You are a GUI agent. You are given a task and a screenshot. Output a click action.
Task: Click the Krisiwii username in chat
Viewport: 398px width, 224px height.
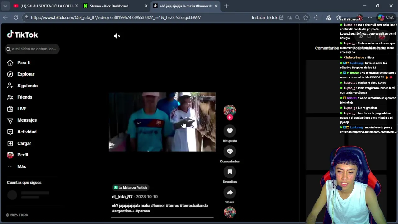point(352,98)
